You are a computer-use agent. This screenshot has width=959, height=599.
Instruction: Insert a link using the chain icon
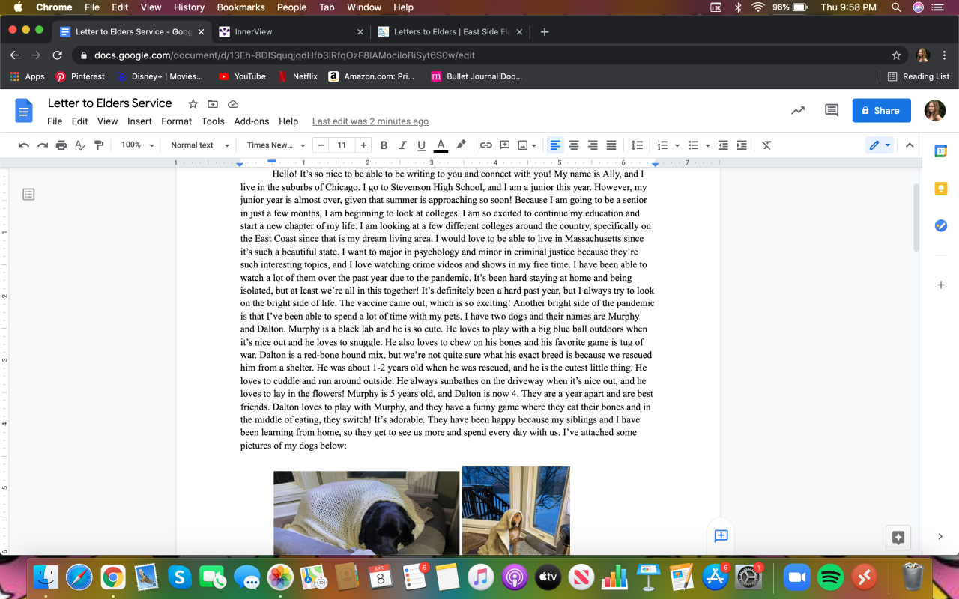486,145
